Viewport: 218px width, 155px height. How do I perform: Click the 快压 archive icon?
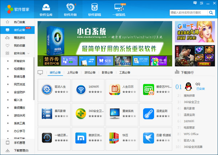tap(114, 138)
